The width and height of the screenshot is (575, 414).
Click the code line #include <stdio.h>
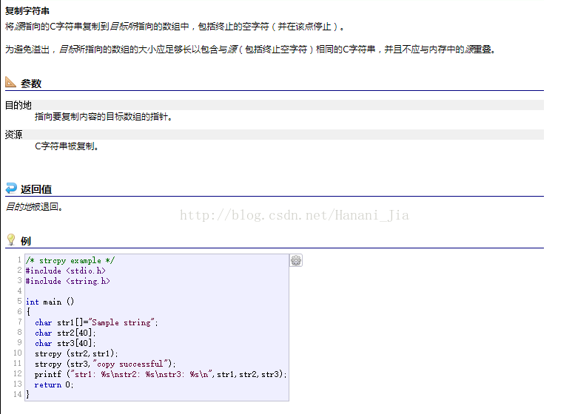pyautogui.click(x=66, y=271)
